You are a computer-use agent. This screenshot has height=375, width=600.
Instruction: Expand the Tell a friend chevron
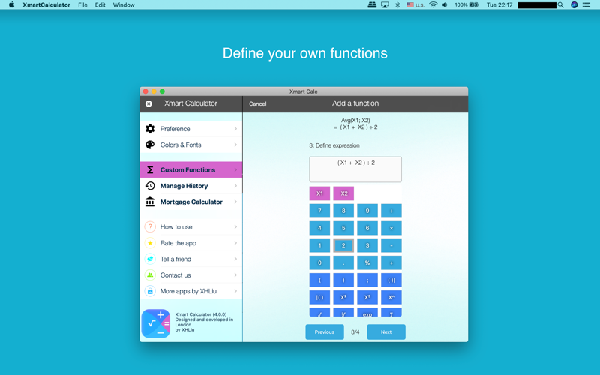click(235, 259)
